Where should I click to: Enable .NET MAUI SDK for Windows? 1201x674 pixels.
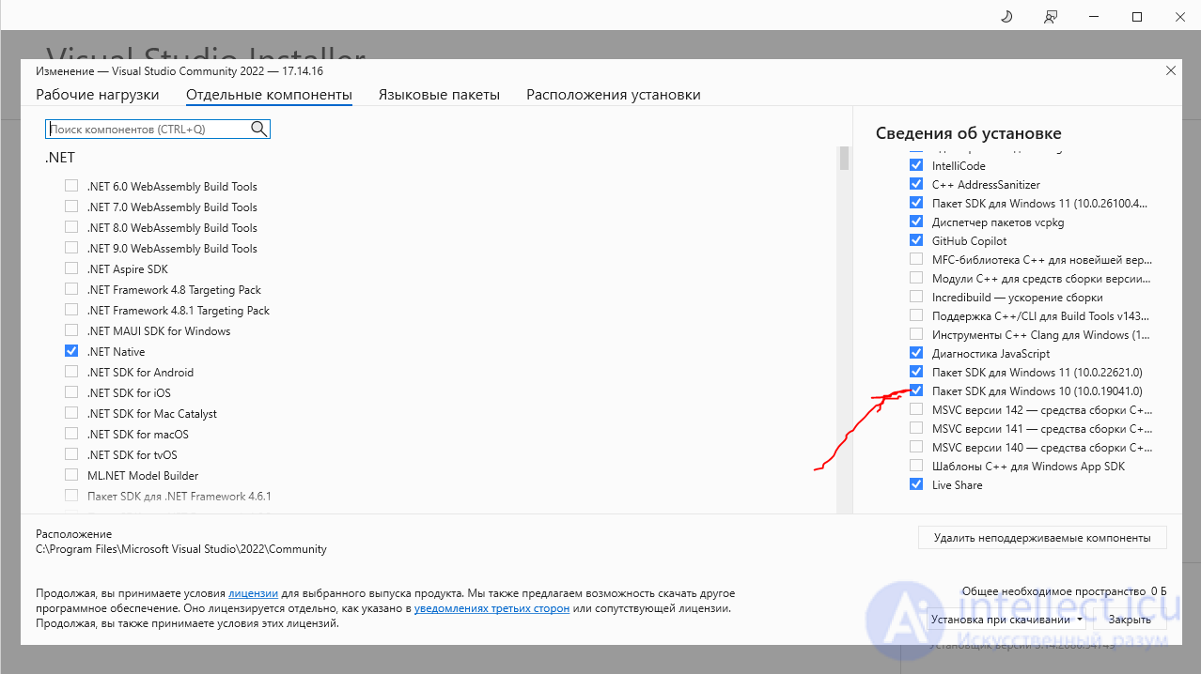coord(71,330)
